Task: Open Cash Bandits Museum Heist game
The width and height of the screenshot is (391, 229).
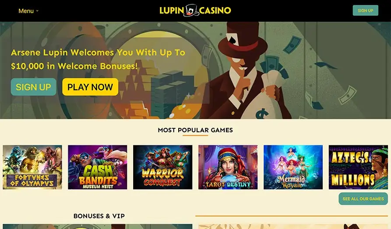Action: (98, 167)
